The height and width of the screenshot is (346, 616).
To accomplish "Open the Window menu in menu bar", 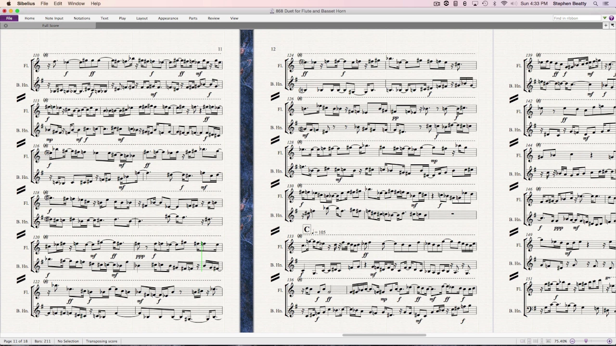I will (76, 3).
